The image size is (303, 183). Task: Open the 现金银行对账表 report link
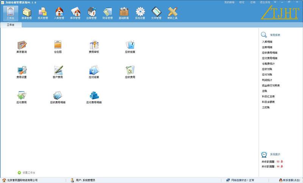click(271, 85)
